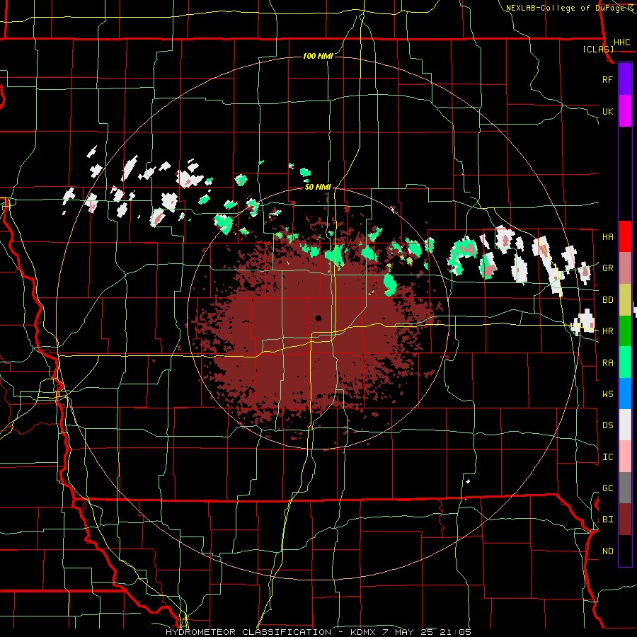The image size is (637, 637).
Task: Click the RA rain legend color swatch
Action: coord(625,362)
